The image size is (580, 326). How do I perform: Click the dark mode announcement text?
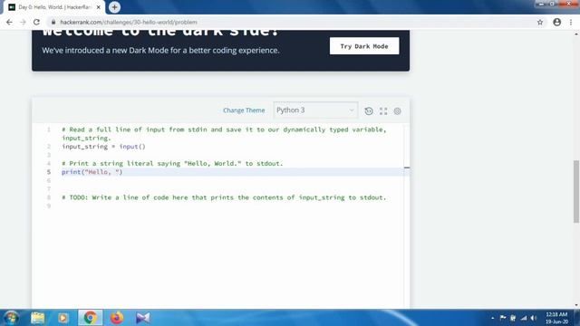point(160,51)
